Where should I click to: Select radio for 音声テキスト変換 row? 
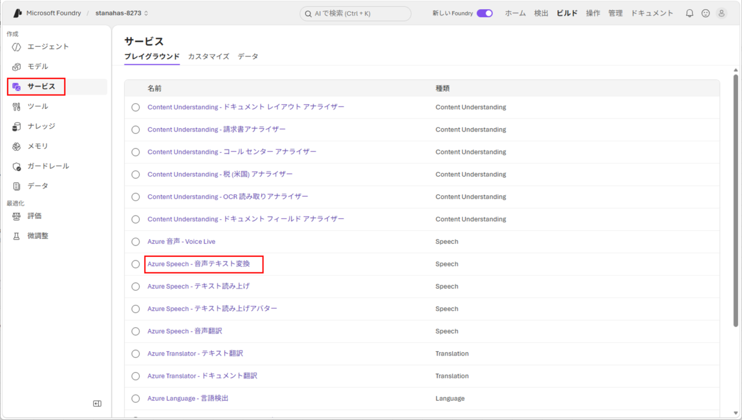[x=135, y=264]
